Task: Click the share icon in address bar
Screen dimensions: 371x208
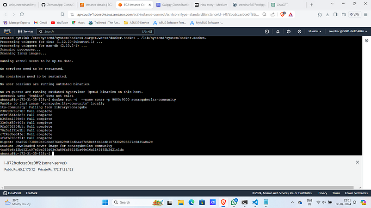Action: tap(272, 14)
